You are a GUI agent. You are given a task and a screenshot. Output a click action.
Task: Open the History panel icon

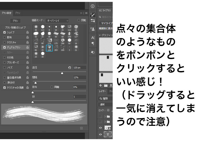coord(92,52)
